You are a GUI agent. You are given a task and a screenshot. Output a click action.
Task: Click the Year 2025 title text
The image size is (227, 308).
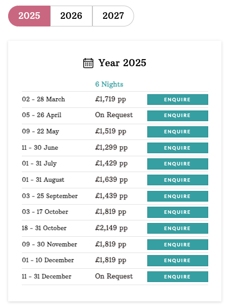[x=122, y=63]
